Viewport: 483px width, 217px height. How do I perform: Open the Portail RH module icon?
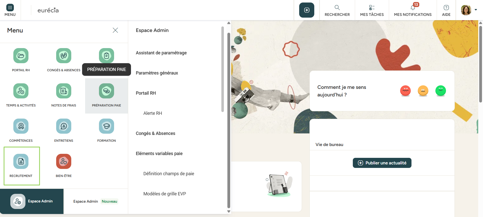pyautogui.click(x=21, y=56)
